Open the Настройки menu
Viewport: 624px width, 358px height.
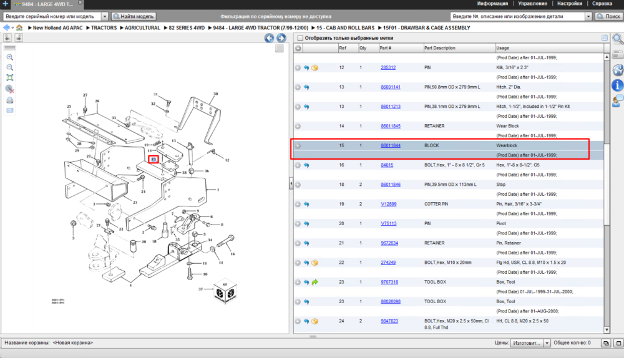coord(570,4)
